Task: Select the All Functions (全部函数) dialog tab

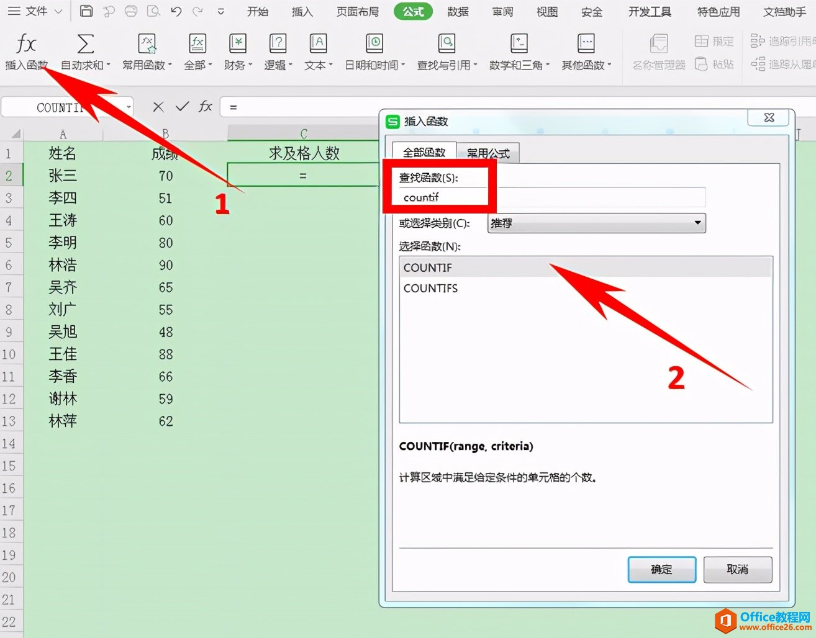Action: tap(424, 153)
